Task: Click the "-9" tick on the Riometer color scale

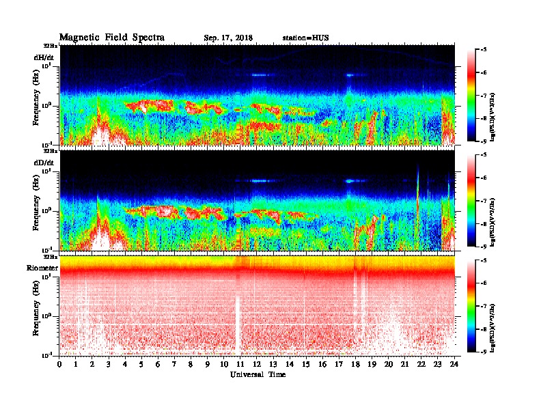Action: [x=484, y=352]
